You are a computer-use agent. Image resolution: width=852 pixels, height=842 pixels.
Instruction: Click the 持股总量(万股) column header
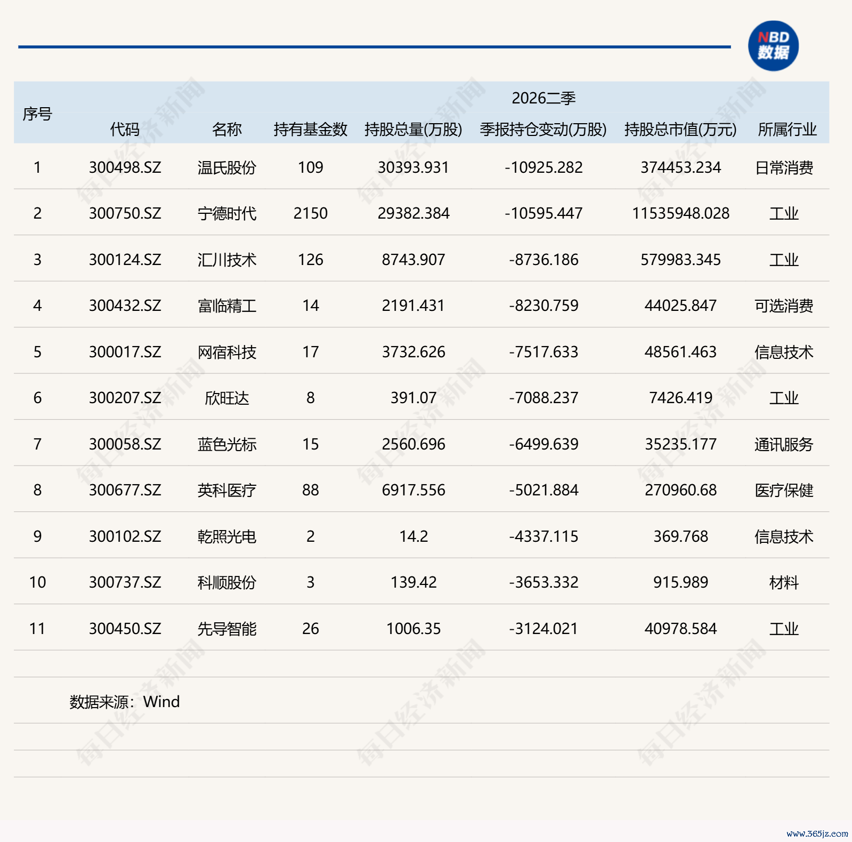(x=413, y=129)
